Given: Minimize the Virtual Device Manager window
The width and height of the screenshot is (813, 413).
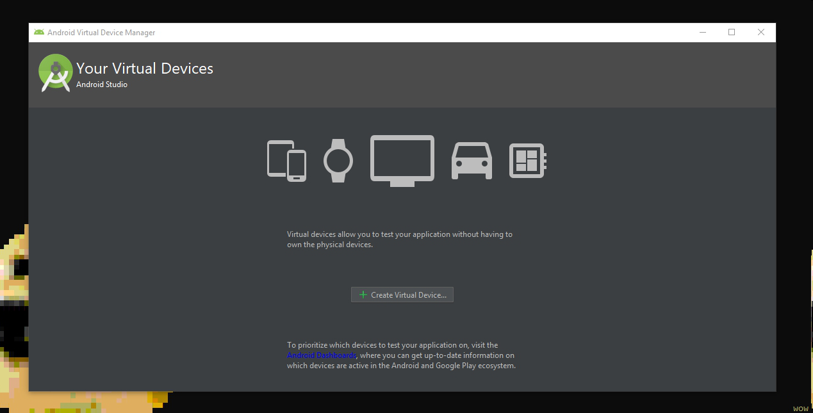Looking at the screenshot, I should tap(702, 32).
